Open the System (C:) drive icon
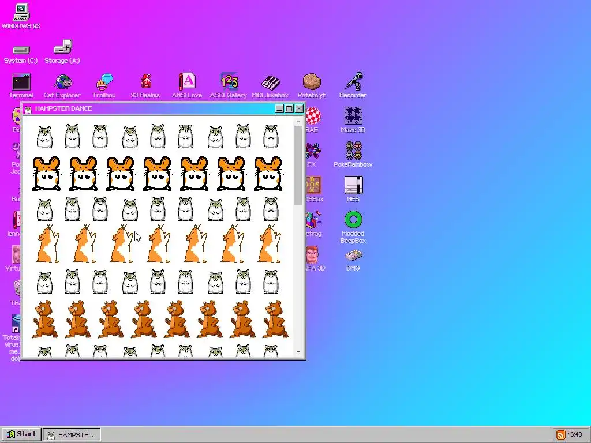This screenshot has width=591, height=443. 21,54
